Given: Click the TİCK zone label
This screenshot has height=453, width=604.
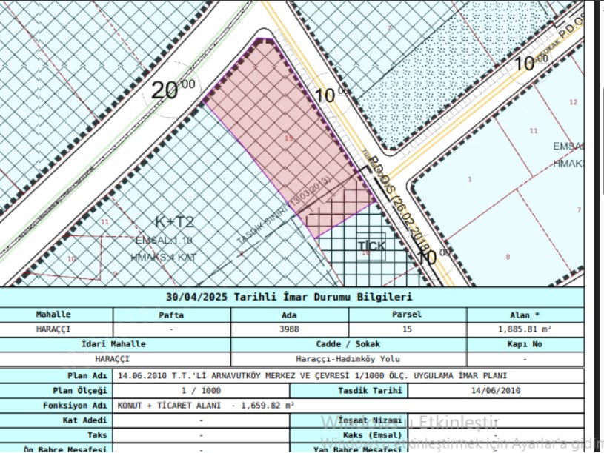Looking at the screenshot, I should click(371, 246).
